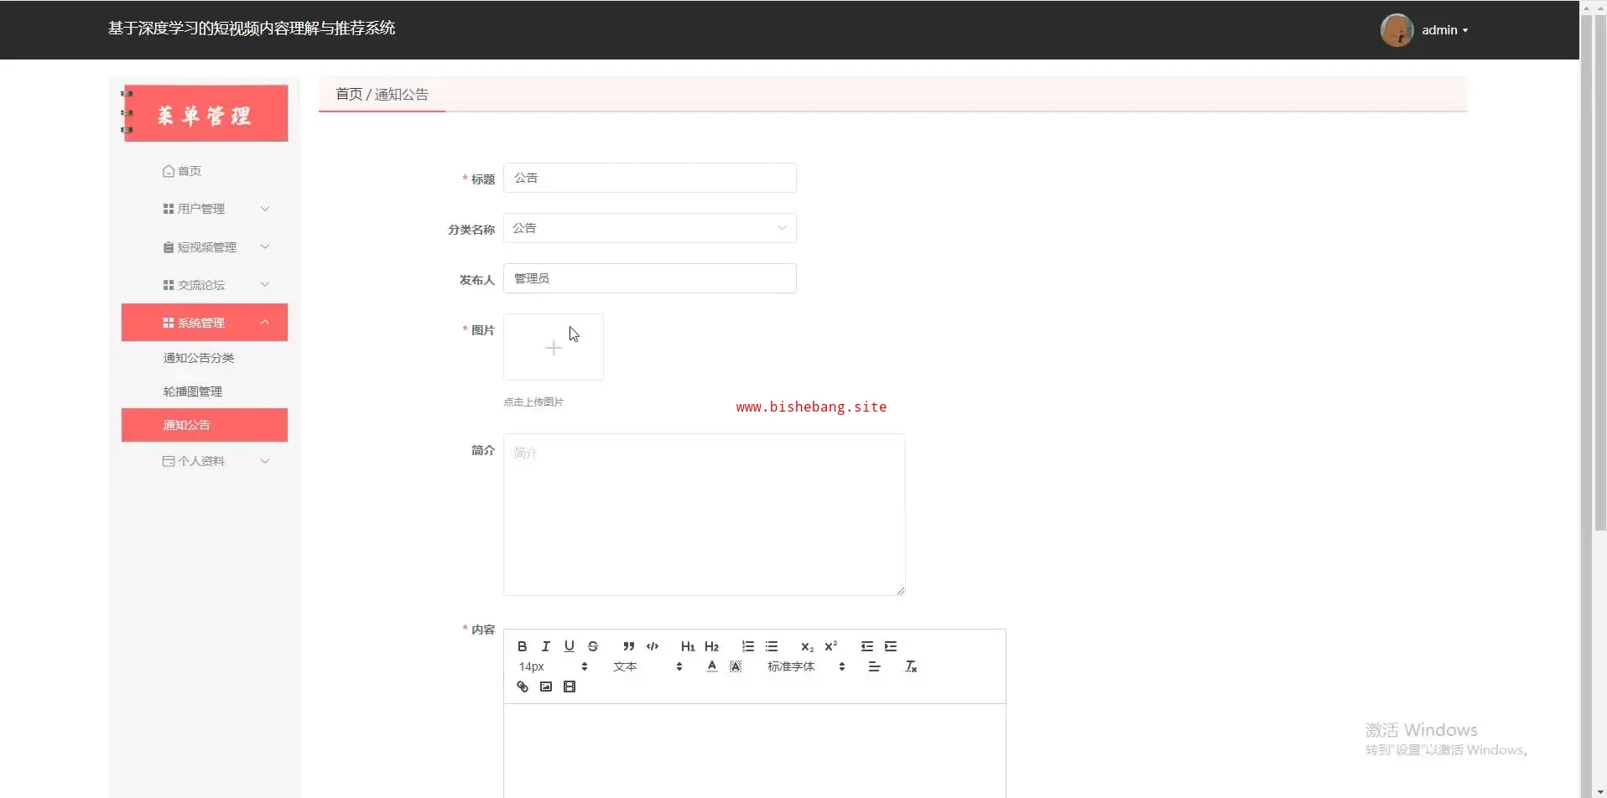Open the admin user dropdown menu
Screen dimensions: 1607x798
pos(1445,30)
